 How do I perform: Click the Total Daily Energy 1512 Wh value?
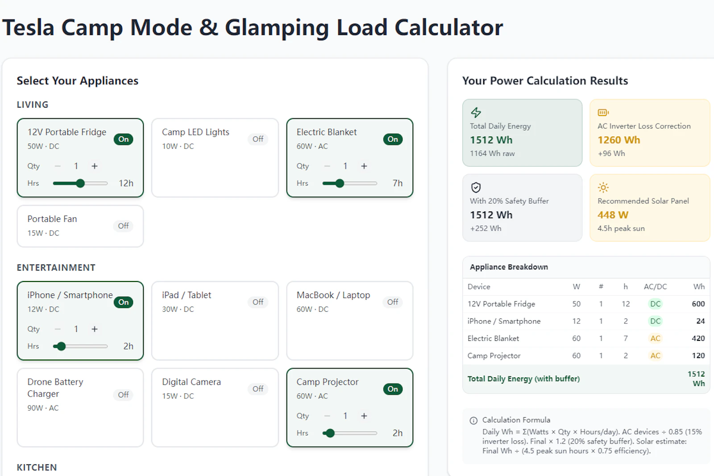(x=491, y=140)
